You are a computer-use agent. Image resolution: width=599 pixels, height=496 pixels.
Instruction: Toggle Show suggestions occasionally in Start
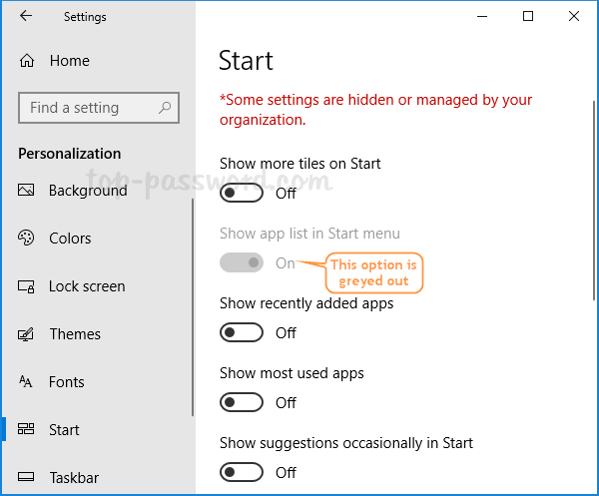(242, 472)
